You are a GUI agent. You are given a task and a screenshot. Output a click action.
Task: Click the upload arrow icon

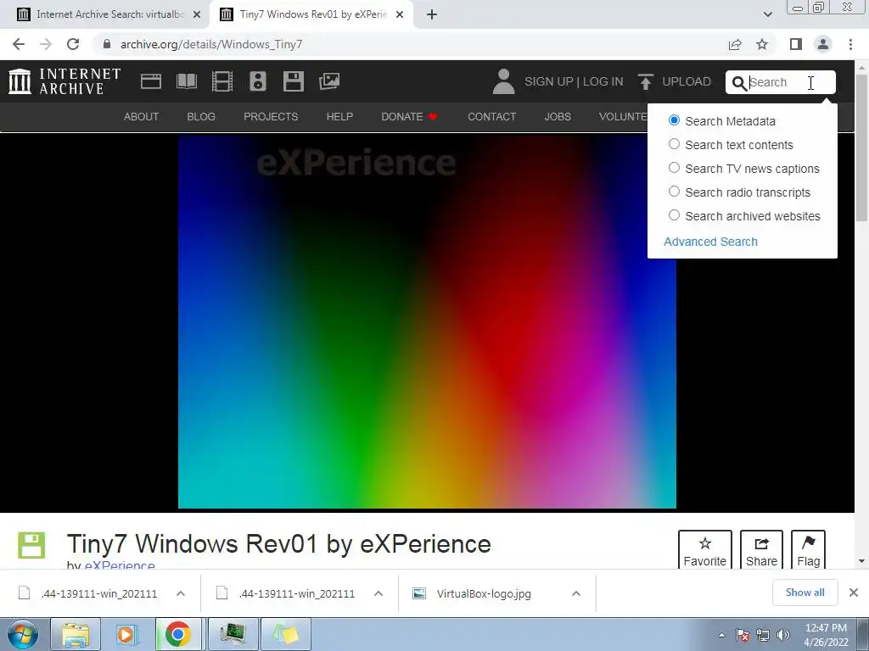[645, 82]
